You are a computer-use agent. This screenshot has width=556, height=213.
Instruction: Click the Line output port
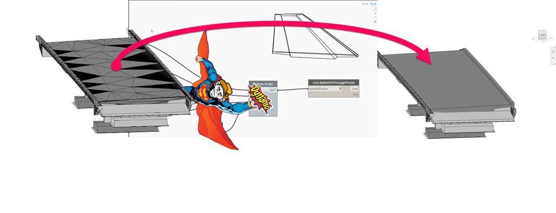coord(354,88)
